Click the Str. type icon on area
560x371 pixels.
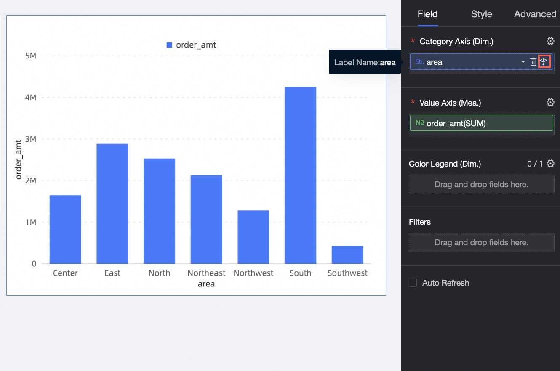tap(420, 62)
